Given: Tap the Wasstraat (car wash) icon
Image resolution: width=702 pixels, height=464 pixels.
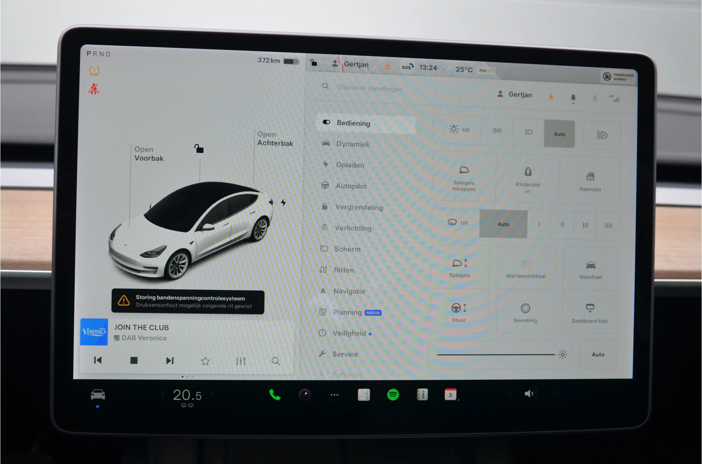Looking at the screenshot, I should click(x=590, y=268).
